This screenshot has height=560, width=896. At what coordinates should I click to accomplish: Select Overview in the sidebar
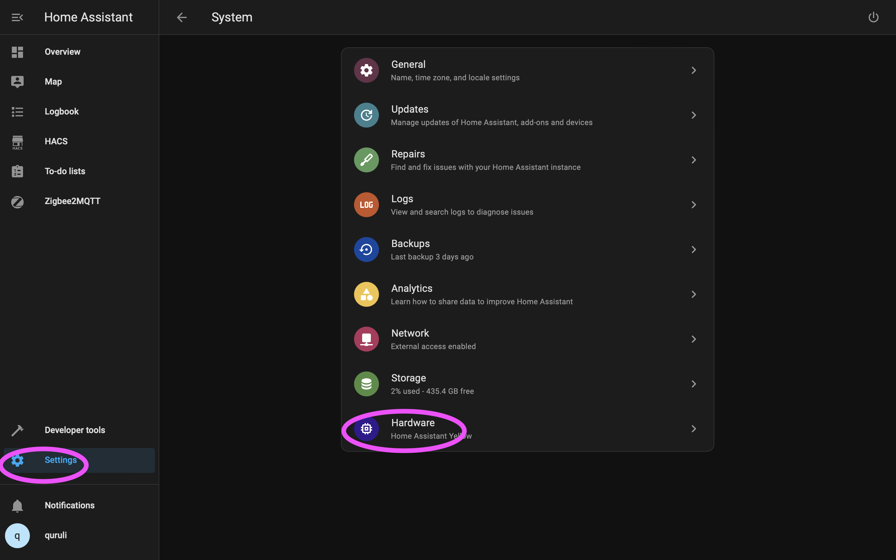pyautogui.click(x=63, y=52)
